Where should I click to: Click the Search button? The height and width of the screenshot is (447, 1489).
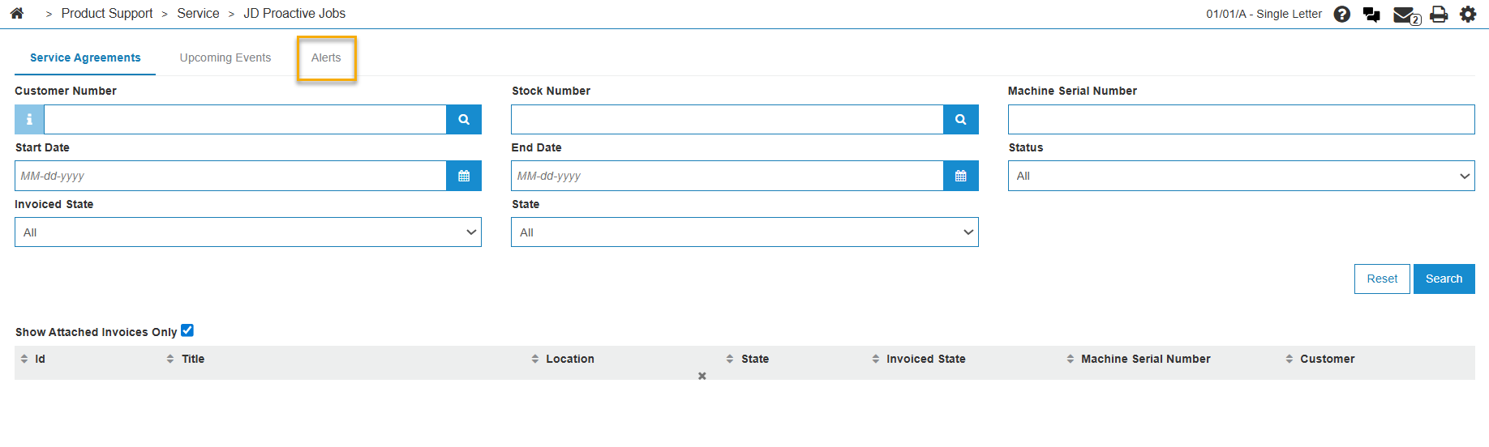pyautogui.click(x=1444, y=279)
